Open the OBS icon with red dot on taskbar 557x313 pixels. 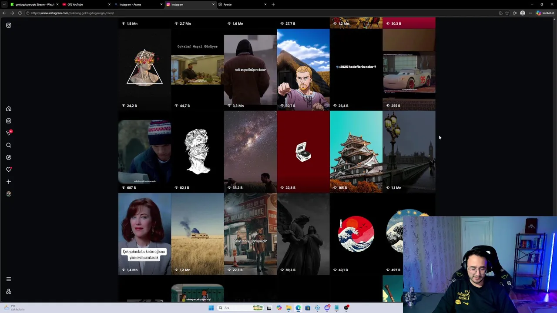pyautogui.click(x=346, y=308)
